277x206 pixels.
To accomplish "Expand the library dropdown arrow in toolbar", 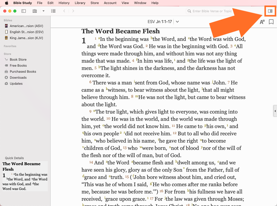I will click(x=43, y=11).
